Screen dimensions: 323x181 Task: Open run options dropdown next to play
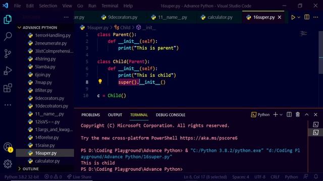pos(299,17)
